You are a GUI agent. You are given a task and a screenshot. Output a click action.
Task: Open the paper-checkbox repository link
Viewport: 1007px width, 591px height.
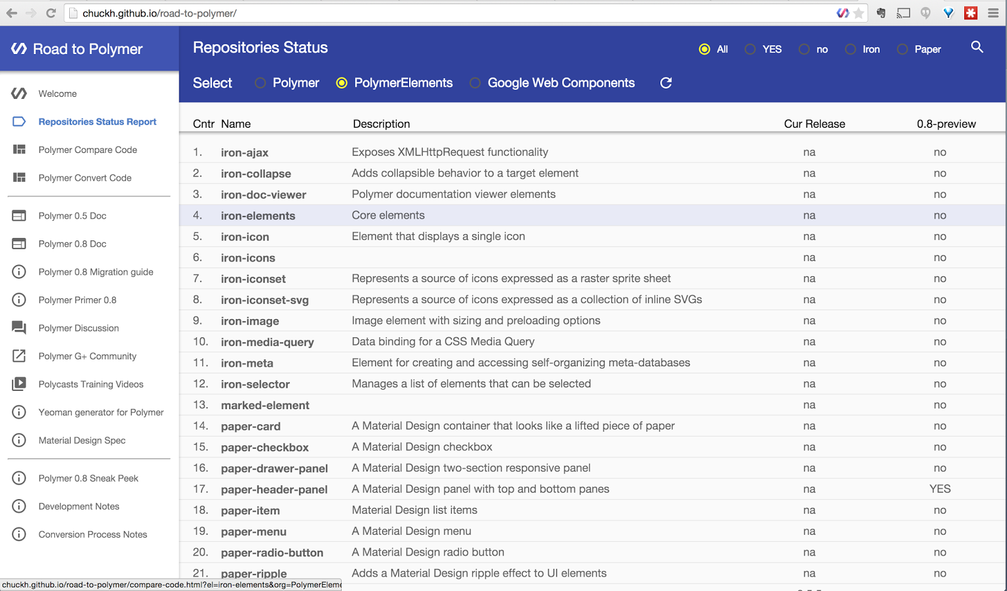point(264,447)
